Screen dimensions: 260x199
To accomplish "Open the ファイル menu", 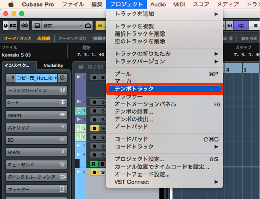I will click(73, 4).
